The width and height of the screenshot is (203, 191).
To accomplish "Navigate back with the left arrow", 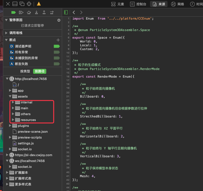I will 74,12.
